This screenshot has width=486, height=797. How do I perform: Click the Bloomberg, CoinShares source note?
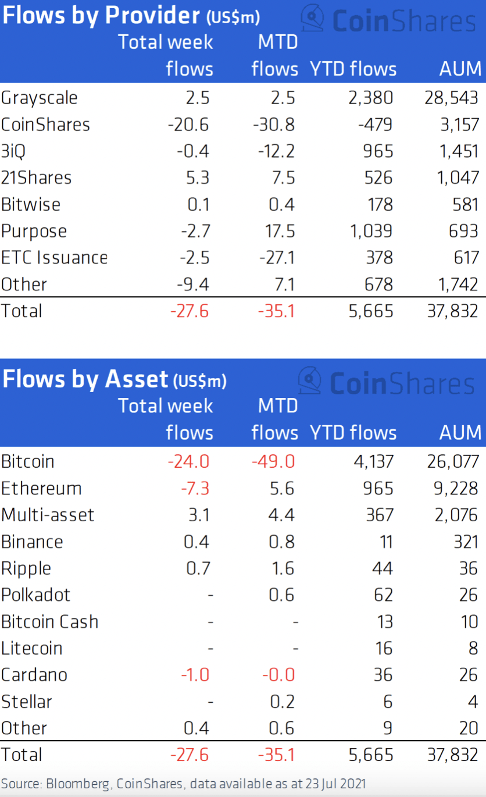[x=184, y=783]
